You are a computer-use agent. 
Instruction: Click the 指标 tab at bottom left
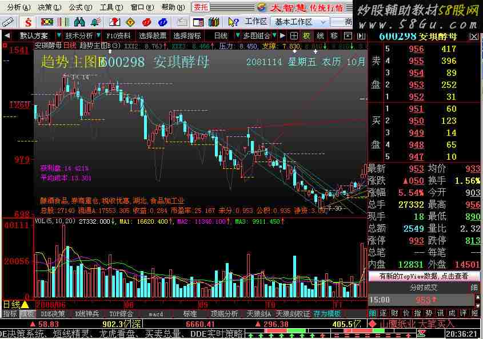coord(10,314)
